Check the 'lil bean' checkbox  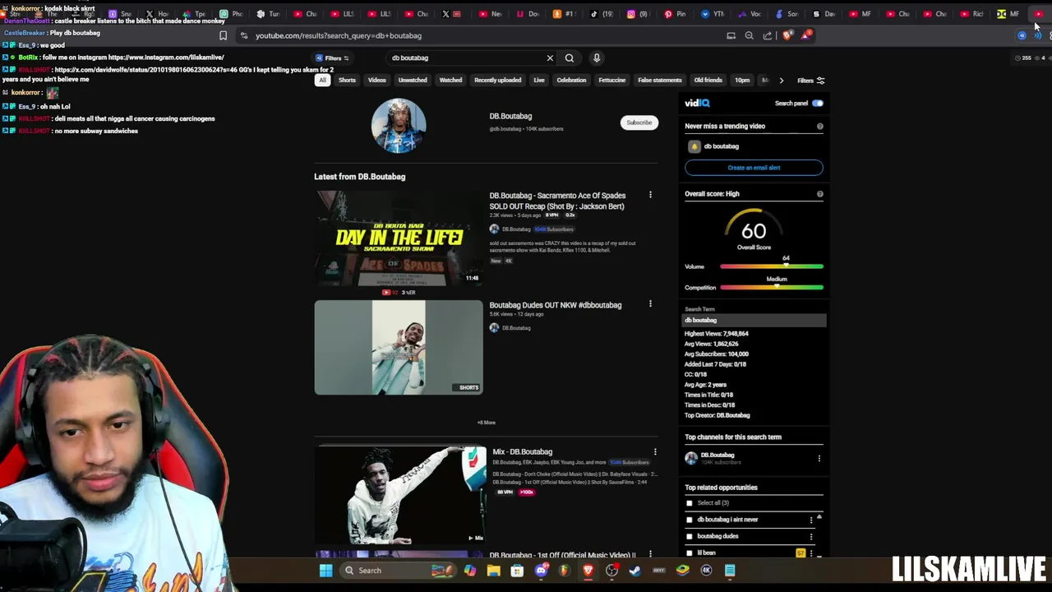click(690, 553)
